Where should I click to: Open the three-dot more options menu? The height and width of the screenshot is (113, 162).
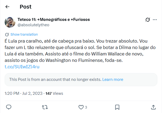tap(155, 20)
